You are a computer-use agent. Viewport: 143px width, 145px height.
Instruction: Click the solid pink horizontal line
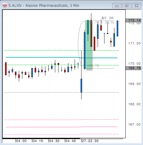point(61,127)
